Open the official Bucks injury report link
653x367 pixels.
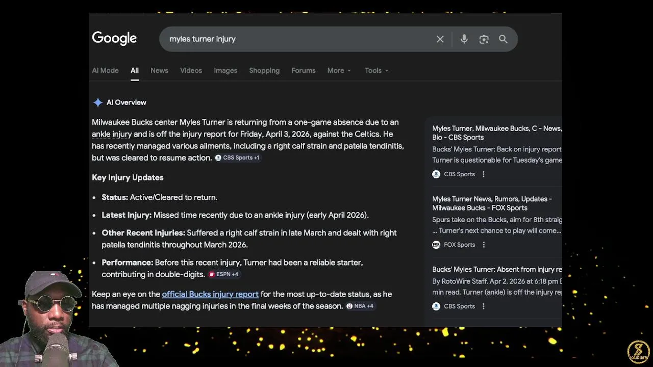[x=210, y=294]
